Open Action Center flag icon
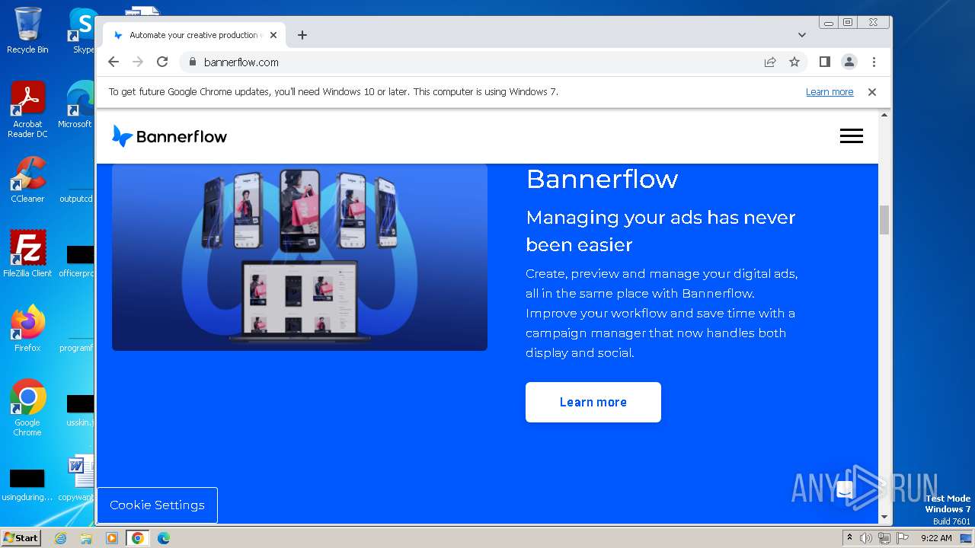The width and height of the screenshot is (975, 548). pos(903,538)
